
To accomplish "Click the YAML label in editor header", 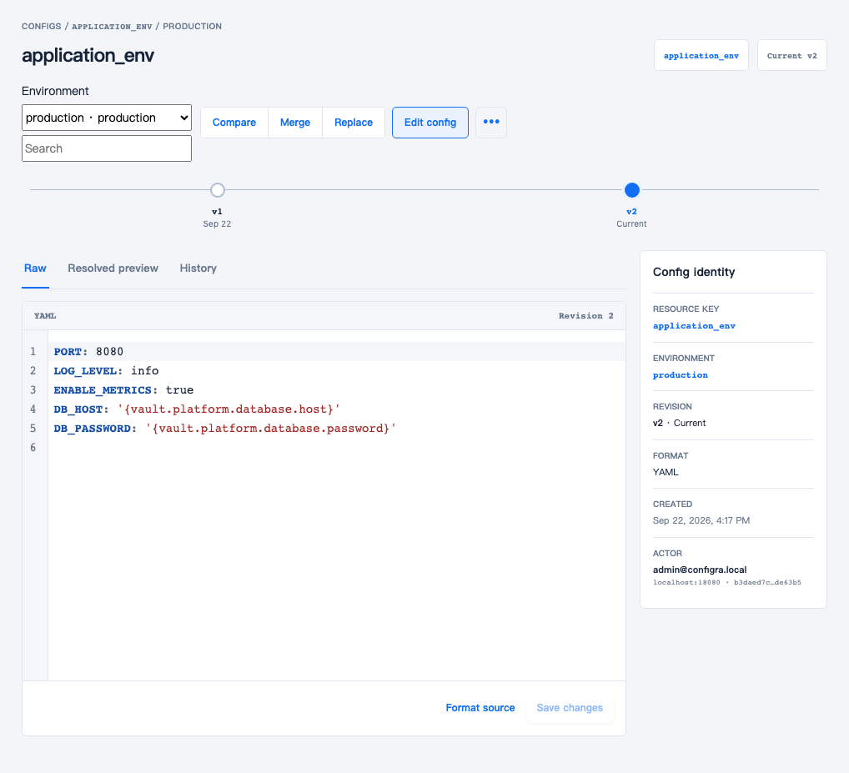I will (x=45, y=316).
